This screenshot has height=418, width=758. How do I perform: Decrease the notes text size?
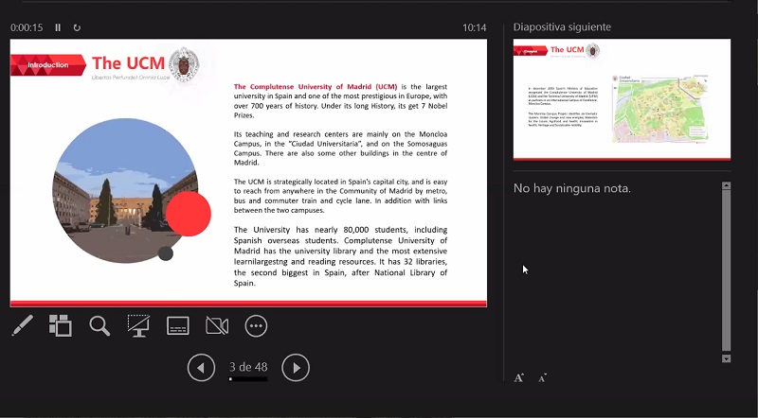coord(542,378)
